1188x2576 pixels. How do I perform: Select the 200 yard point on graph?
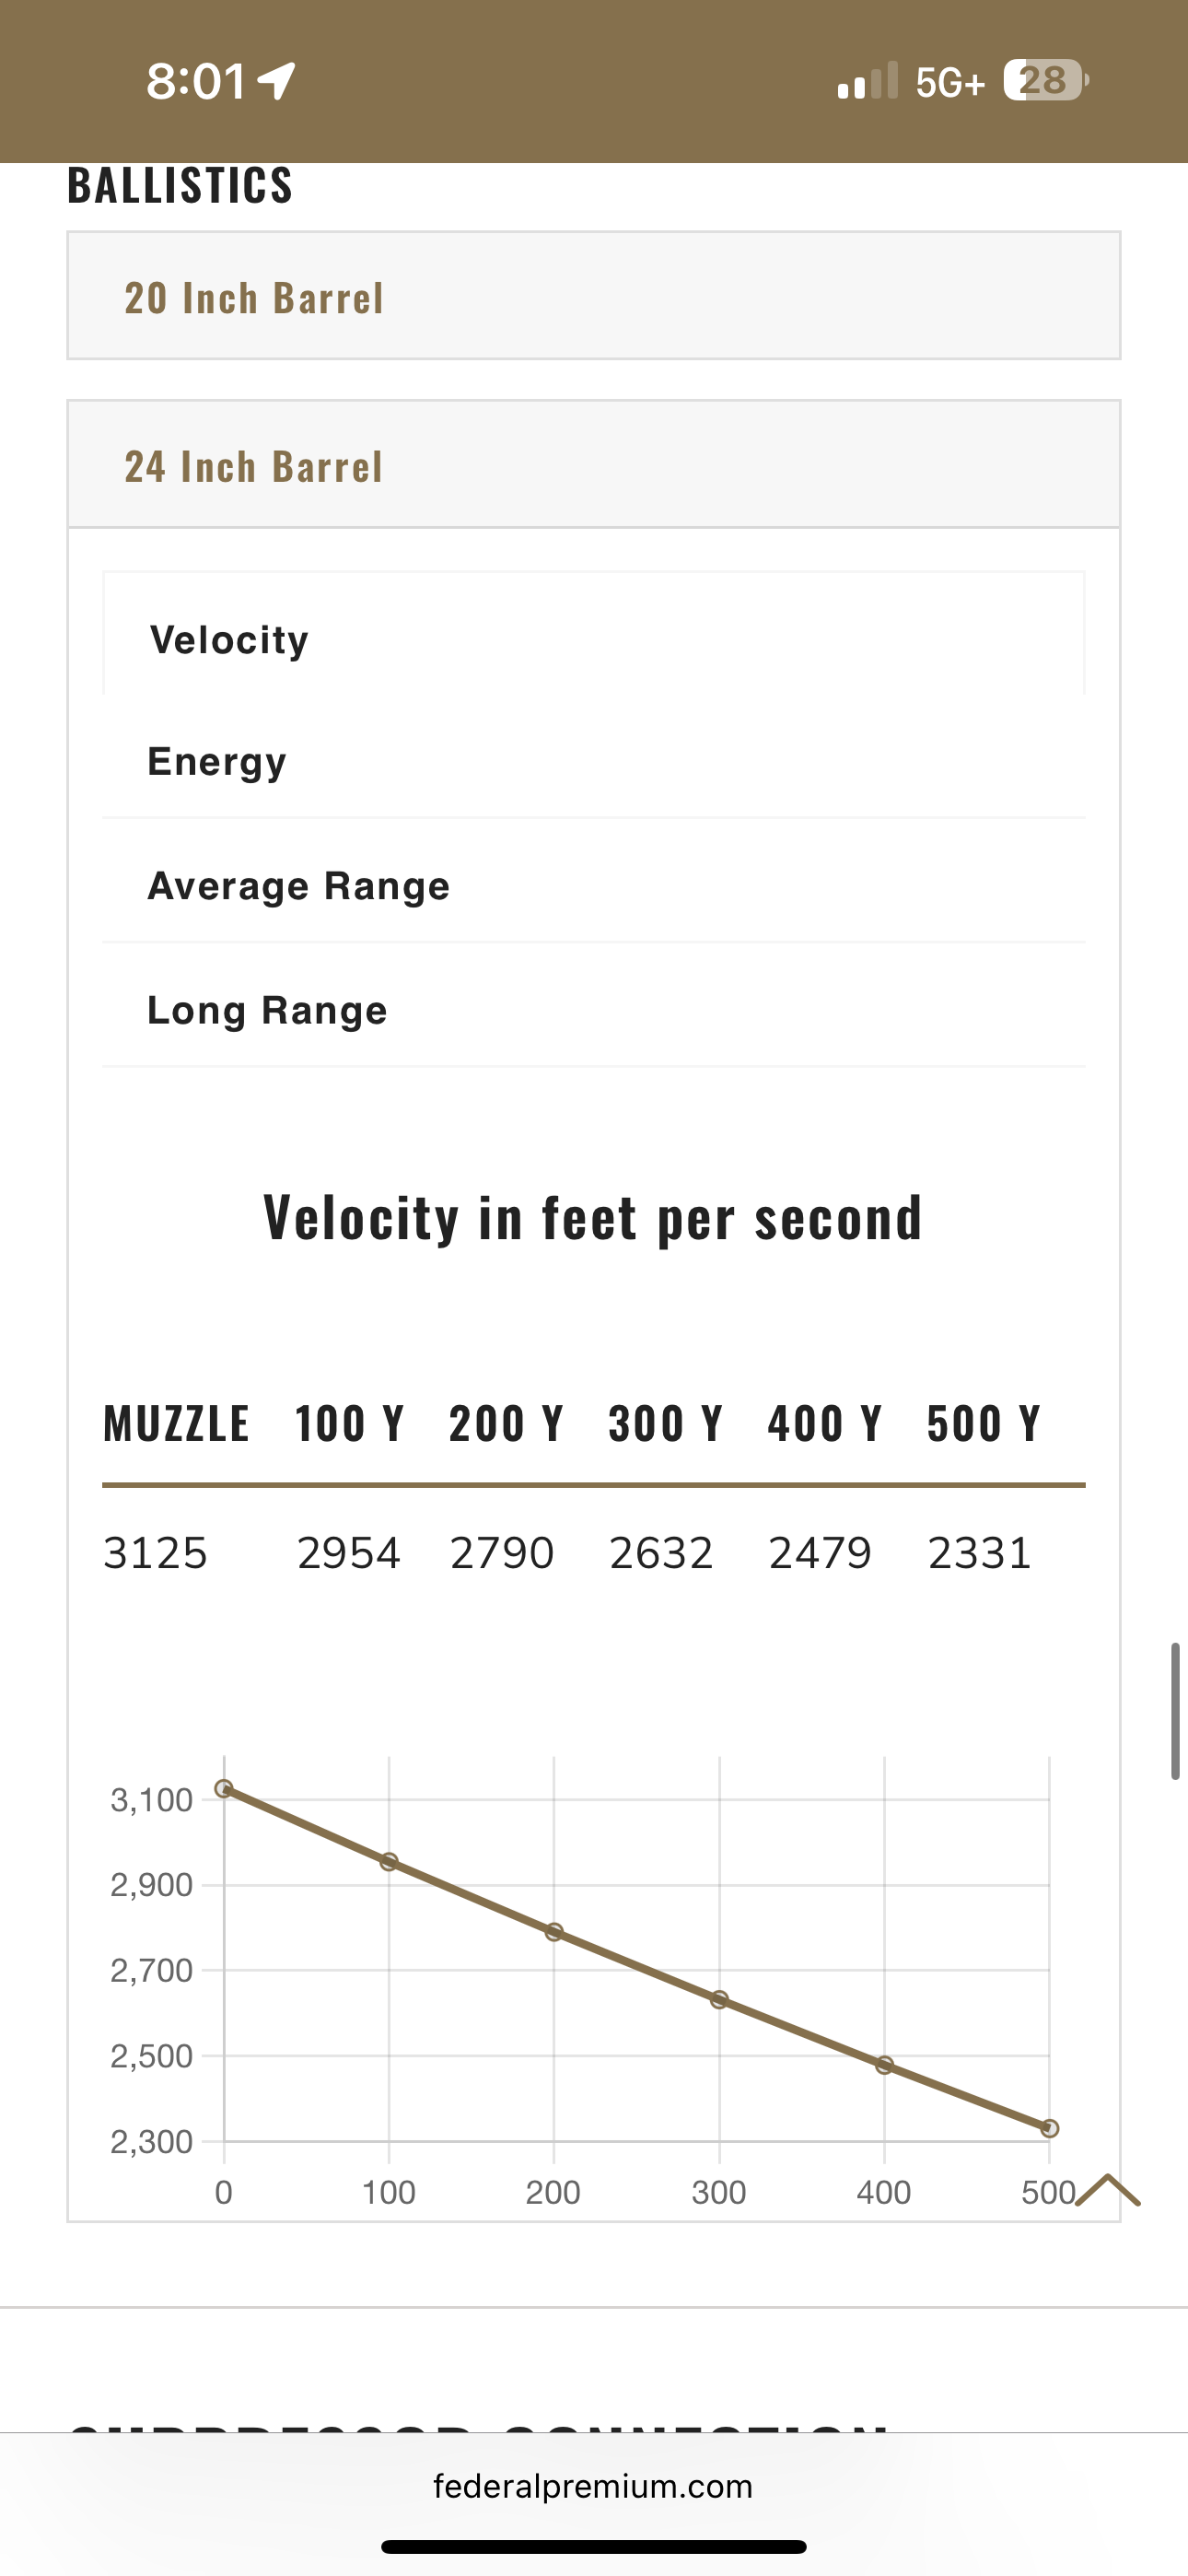tap(554, 1932)
